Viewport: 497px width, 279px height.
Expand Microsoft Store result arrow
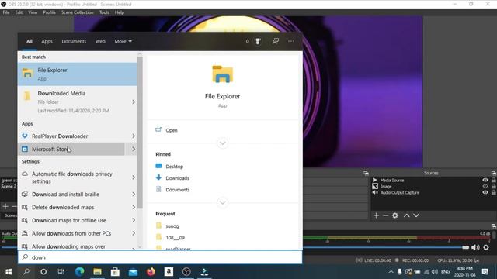[x=134, y=149]
